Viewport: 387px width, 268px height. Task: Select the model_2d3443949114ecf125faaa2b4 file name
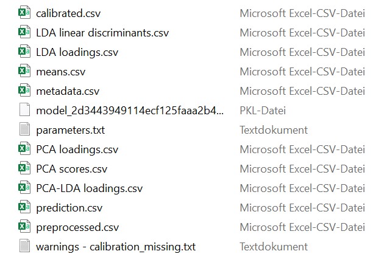coord(130,111)
